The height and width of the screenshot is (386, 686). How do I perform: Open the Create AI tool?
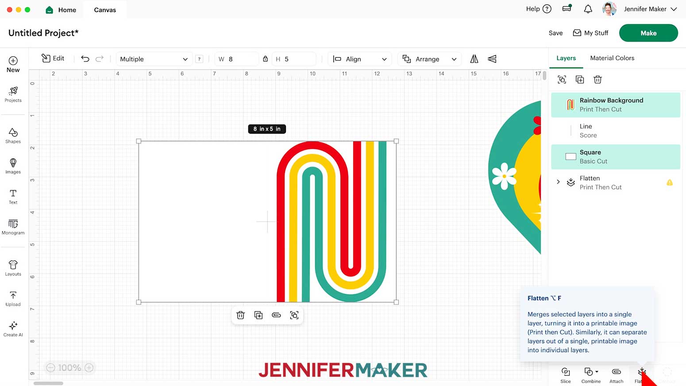pos(13,329)
